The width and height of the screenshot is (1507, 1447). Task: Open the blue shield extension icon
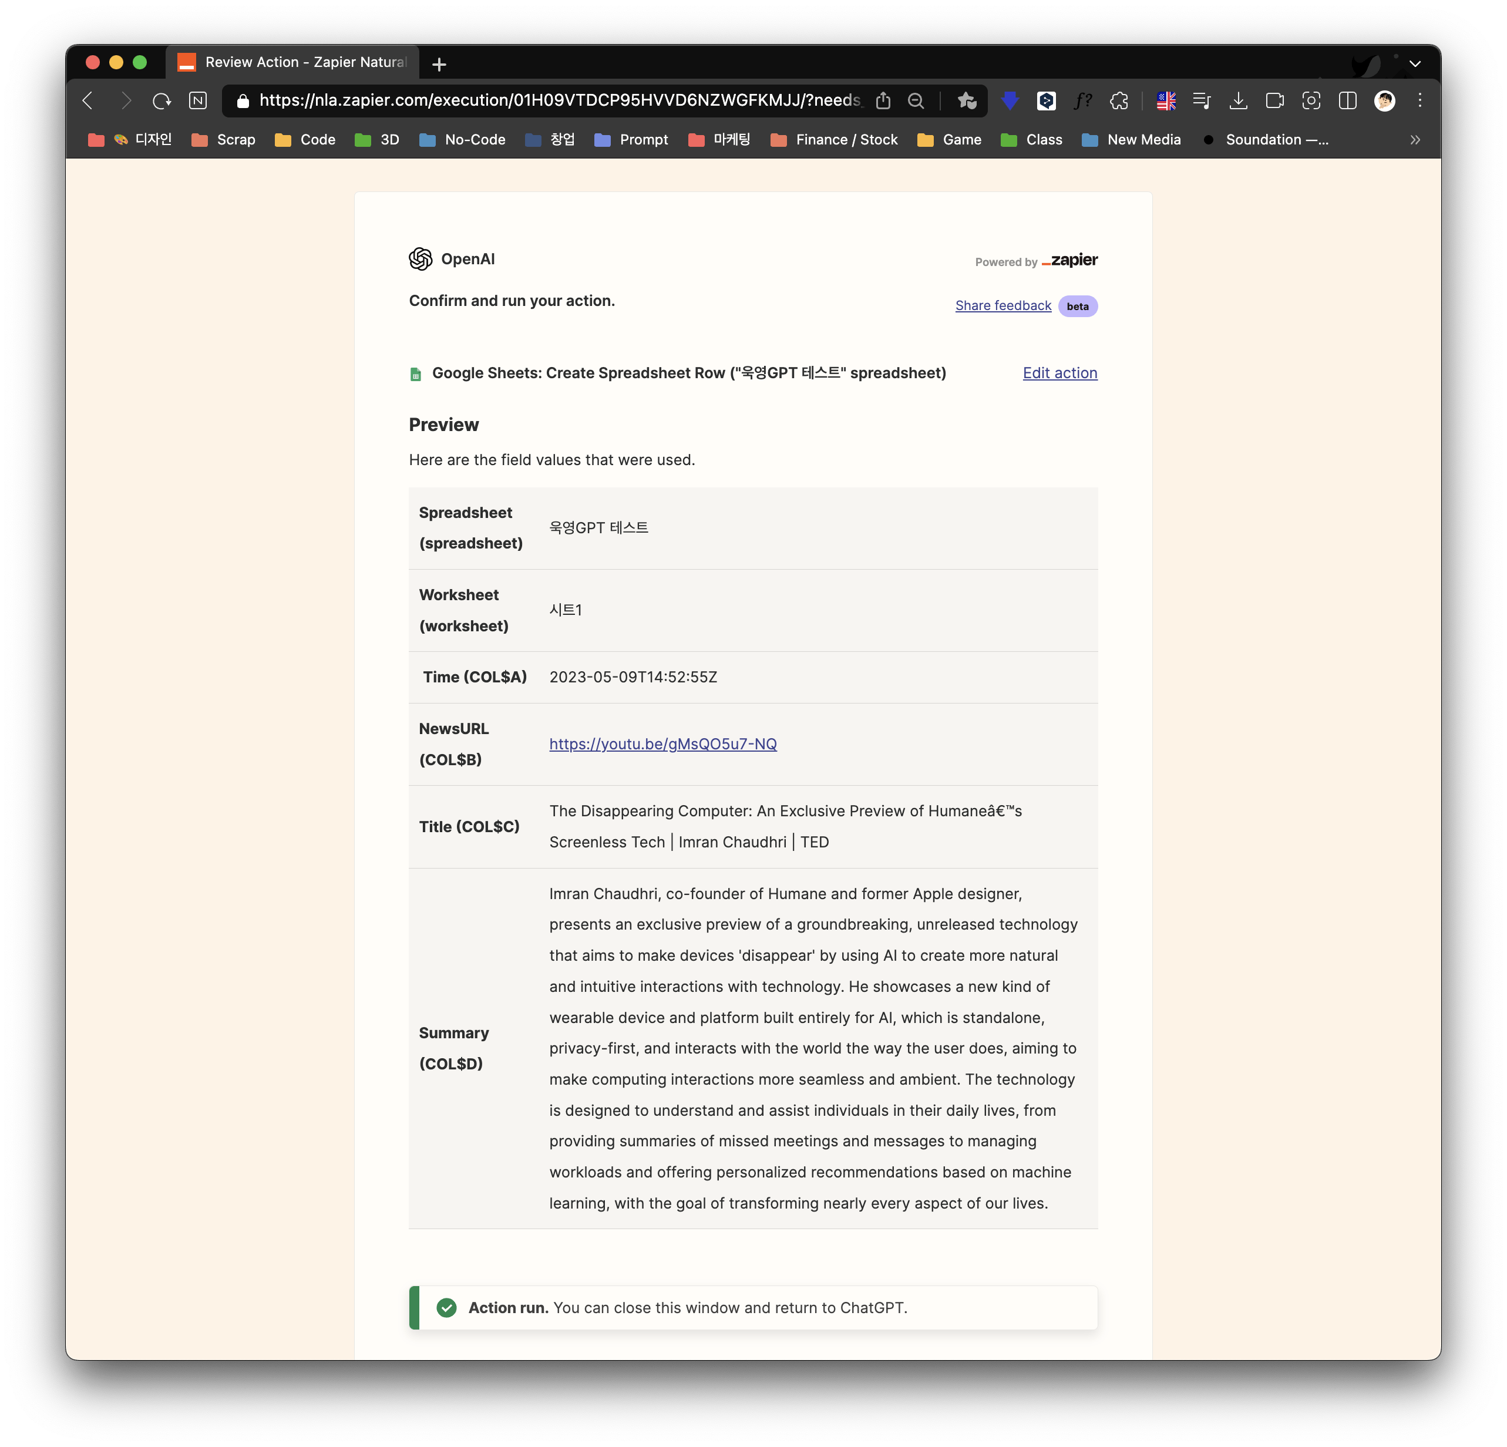pos(1010,101)
